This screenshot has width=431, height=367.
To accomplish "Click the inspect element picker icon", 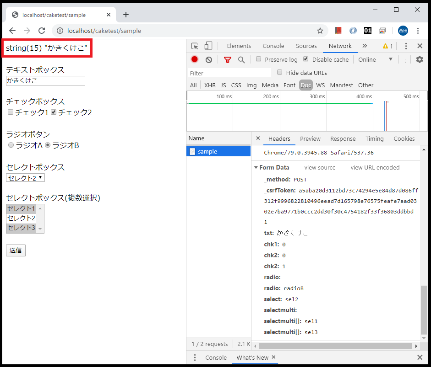I will pyautogui.click(x=195, y=46).
